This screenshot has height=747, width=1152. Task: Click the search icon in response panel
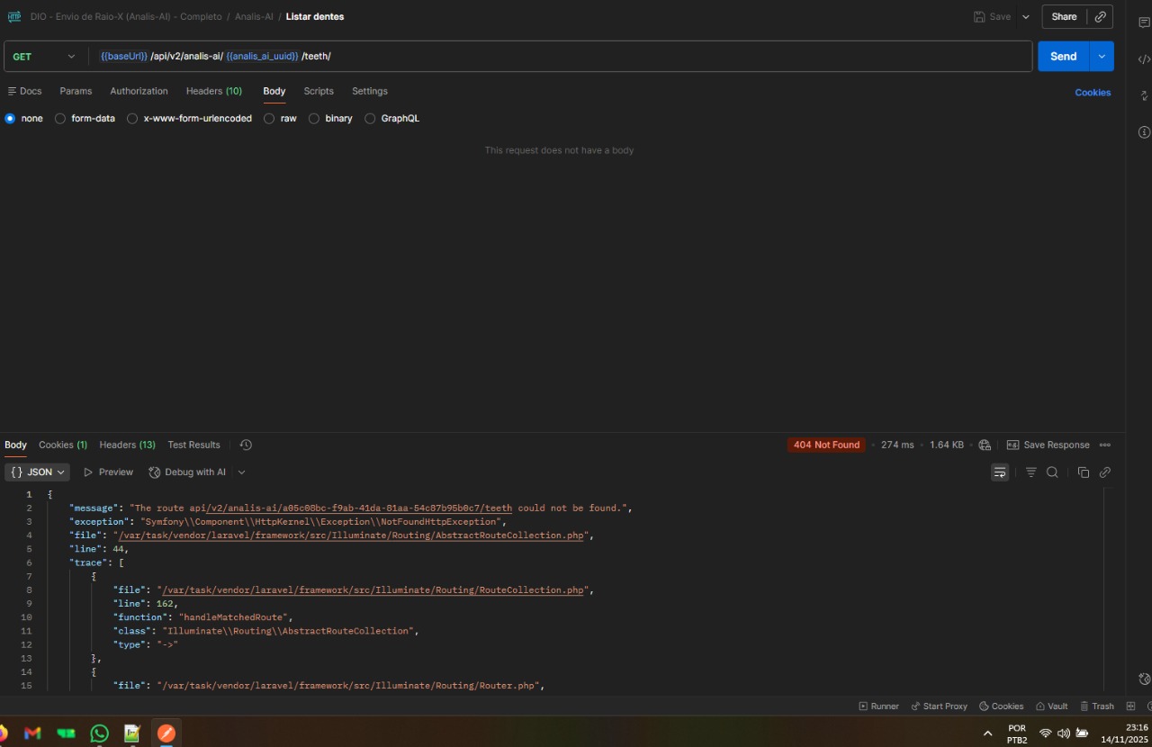click(x=1052, y=472)
